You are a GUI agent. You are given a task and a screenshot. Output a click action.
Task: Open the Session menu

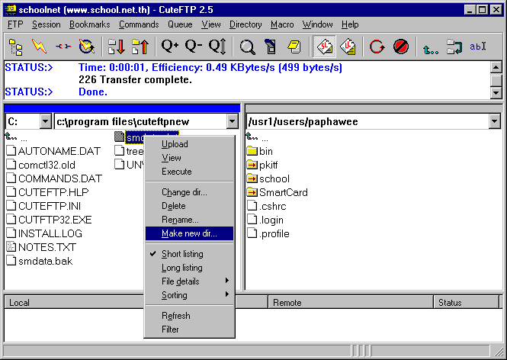click(47, 24)
